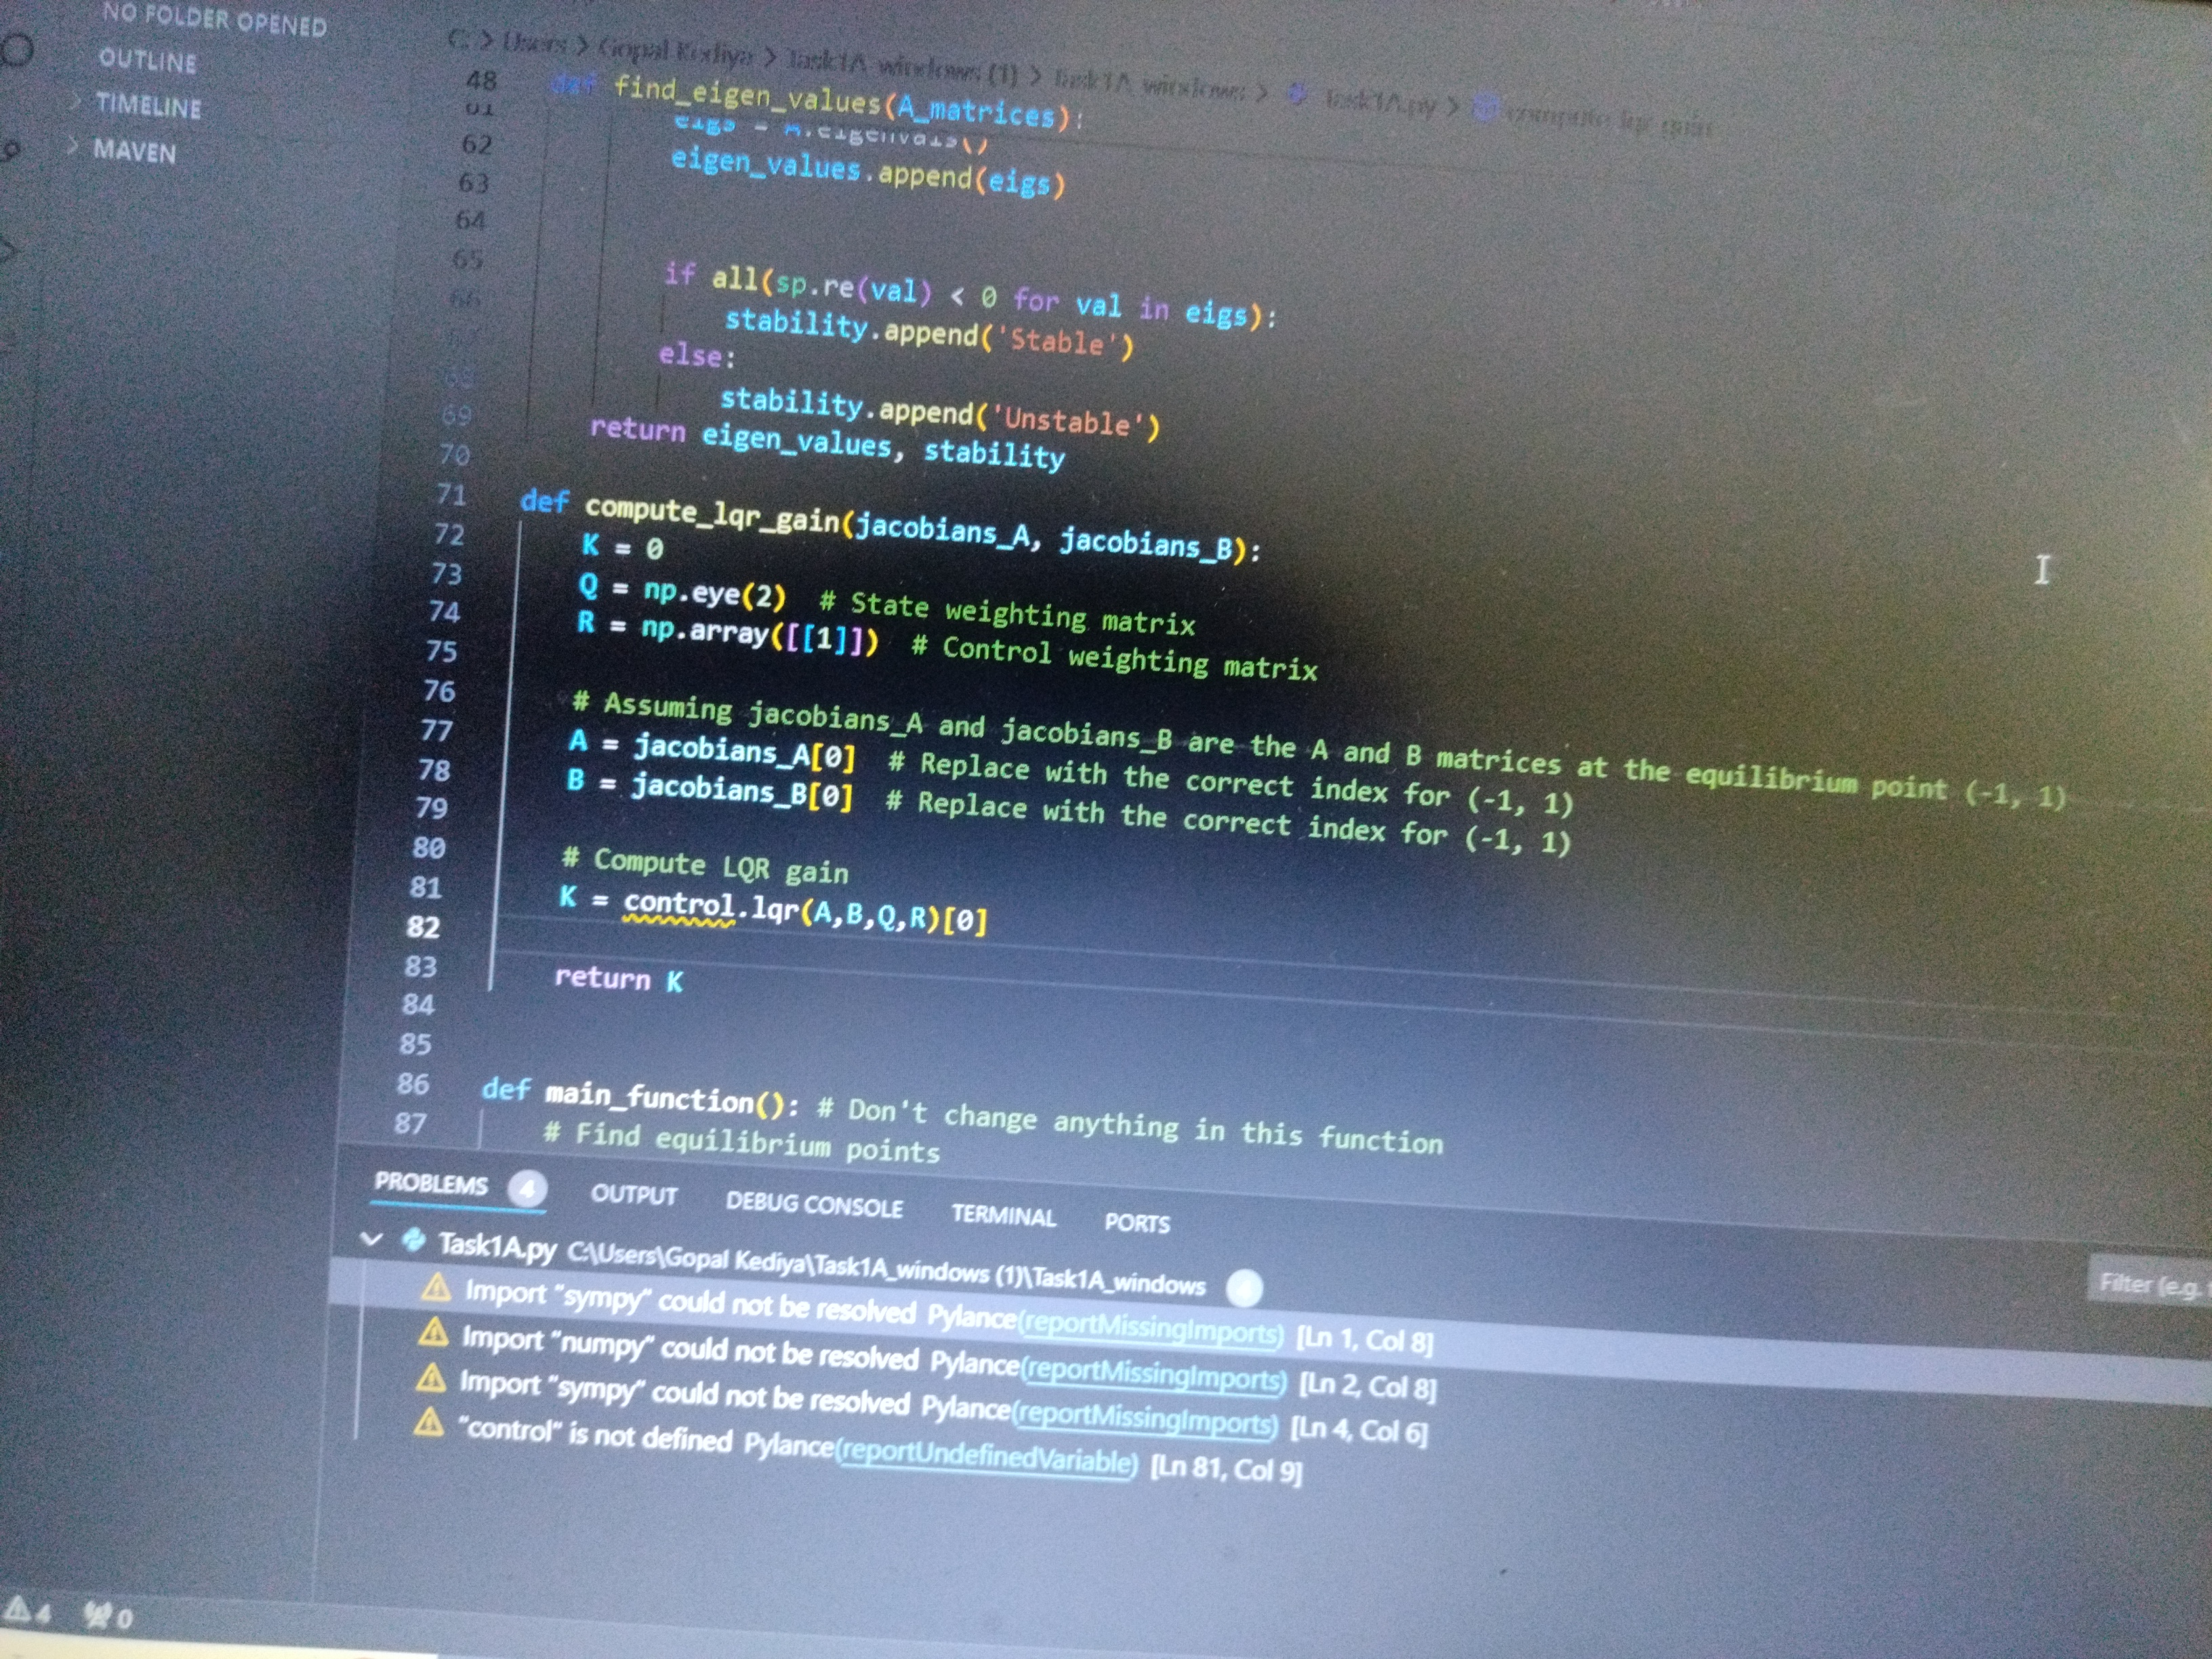Switch to the OUTPUT tab
2212x1659 pixels.
(x=633, y=1195)
